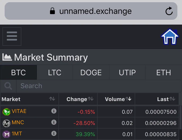
Task: Show info for the MNC market
Action: click(54, 122)
